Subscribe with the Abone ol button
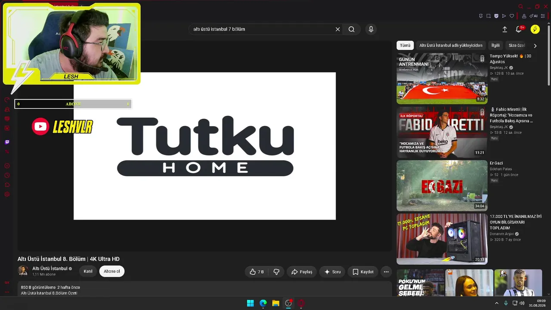 tap(112, 271)
